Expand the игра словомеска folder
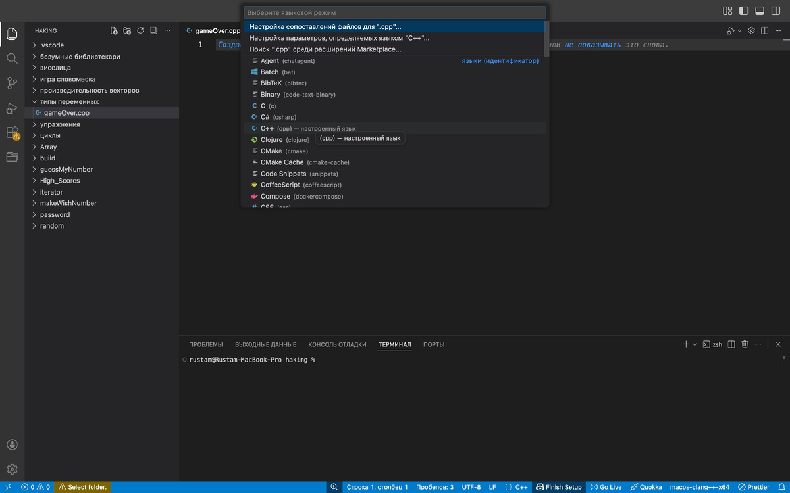This screenshot has height=493, width=790. coord(102,79)
